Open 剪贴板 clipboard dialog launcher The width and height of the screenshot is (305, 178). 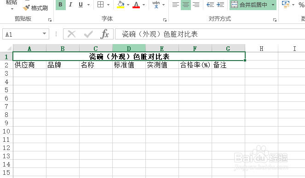click(x=50, y=20)
